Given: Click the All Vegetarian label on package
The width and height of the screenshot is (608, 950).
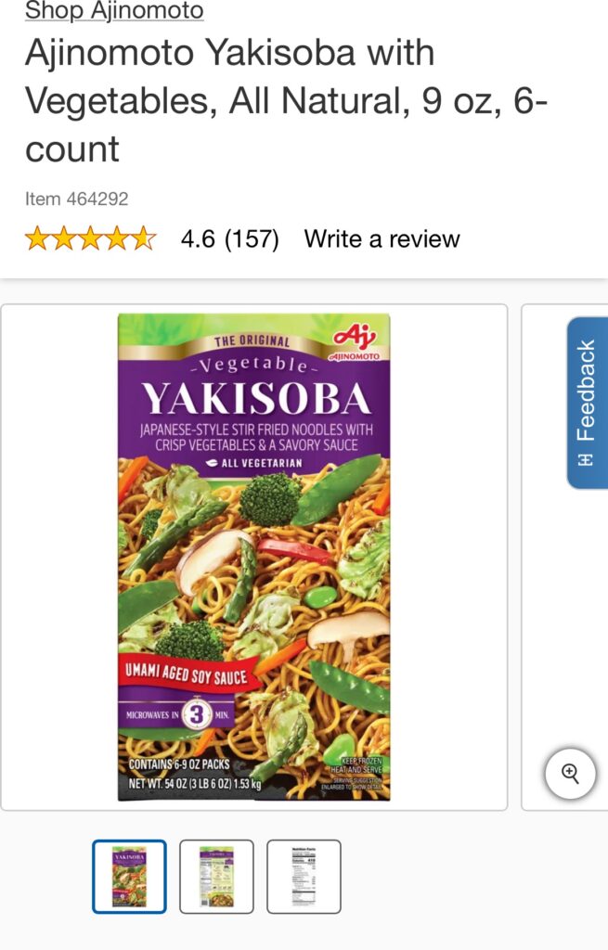Looking at the screenshot, I should pyautogui.click(x=254, y=464).
